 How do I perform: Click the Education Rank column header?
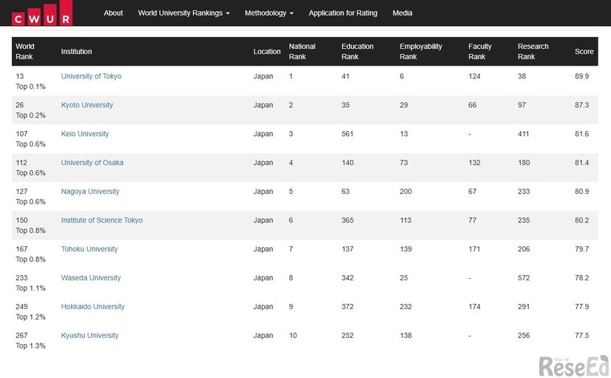[x=357, y=52]
